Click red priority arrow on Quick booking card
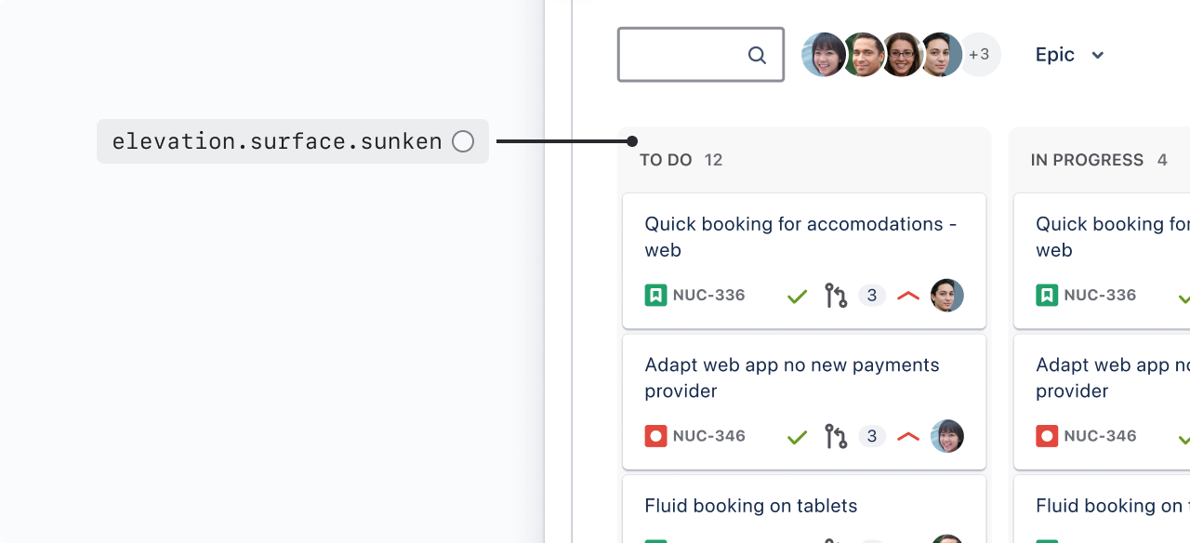The width and height of the screenshot is (1190, 543). point(908,296)
